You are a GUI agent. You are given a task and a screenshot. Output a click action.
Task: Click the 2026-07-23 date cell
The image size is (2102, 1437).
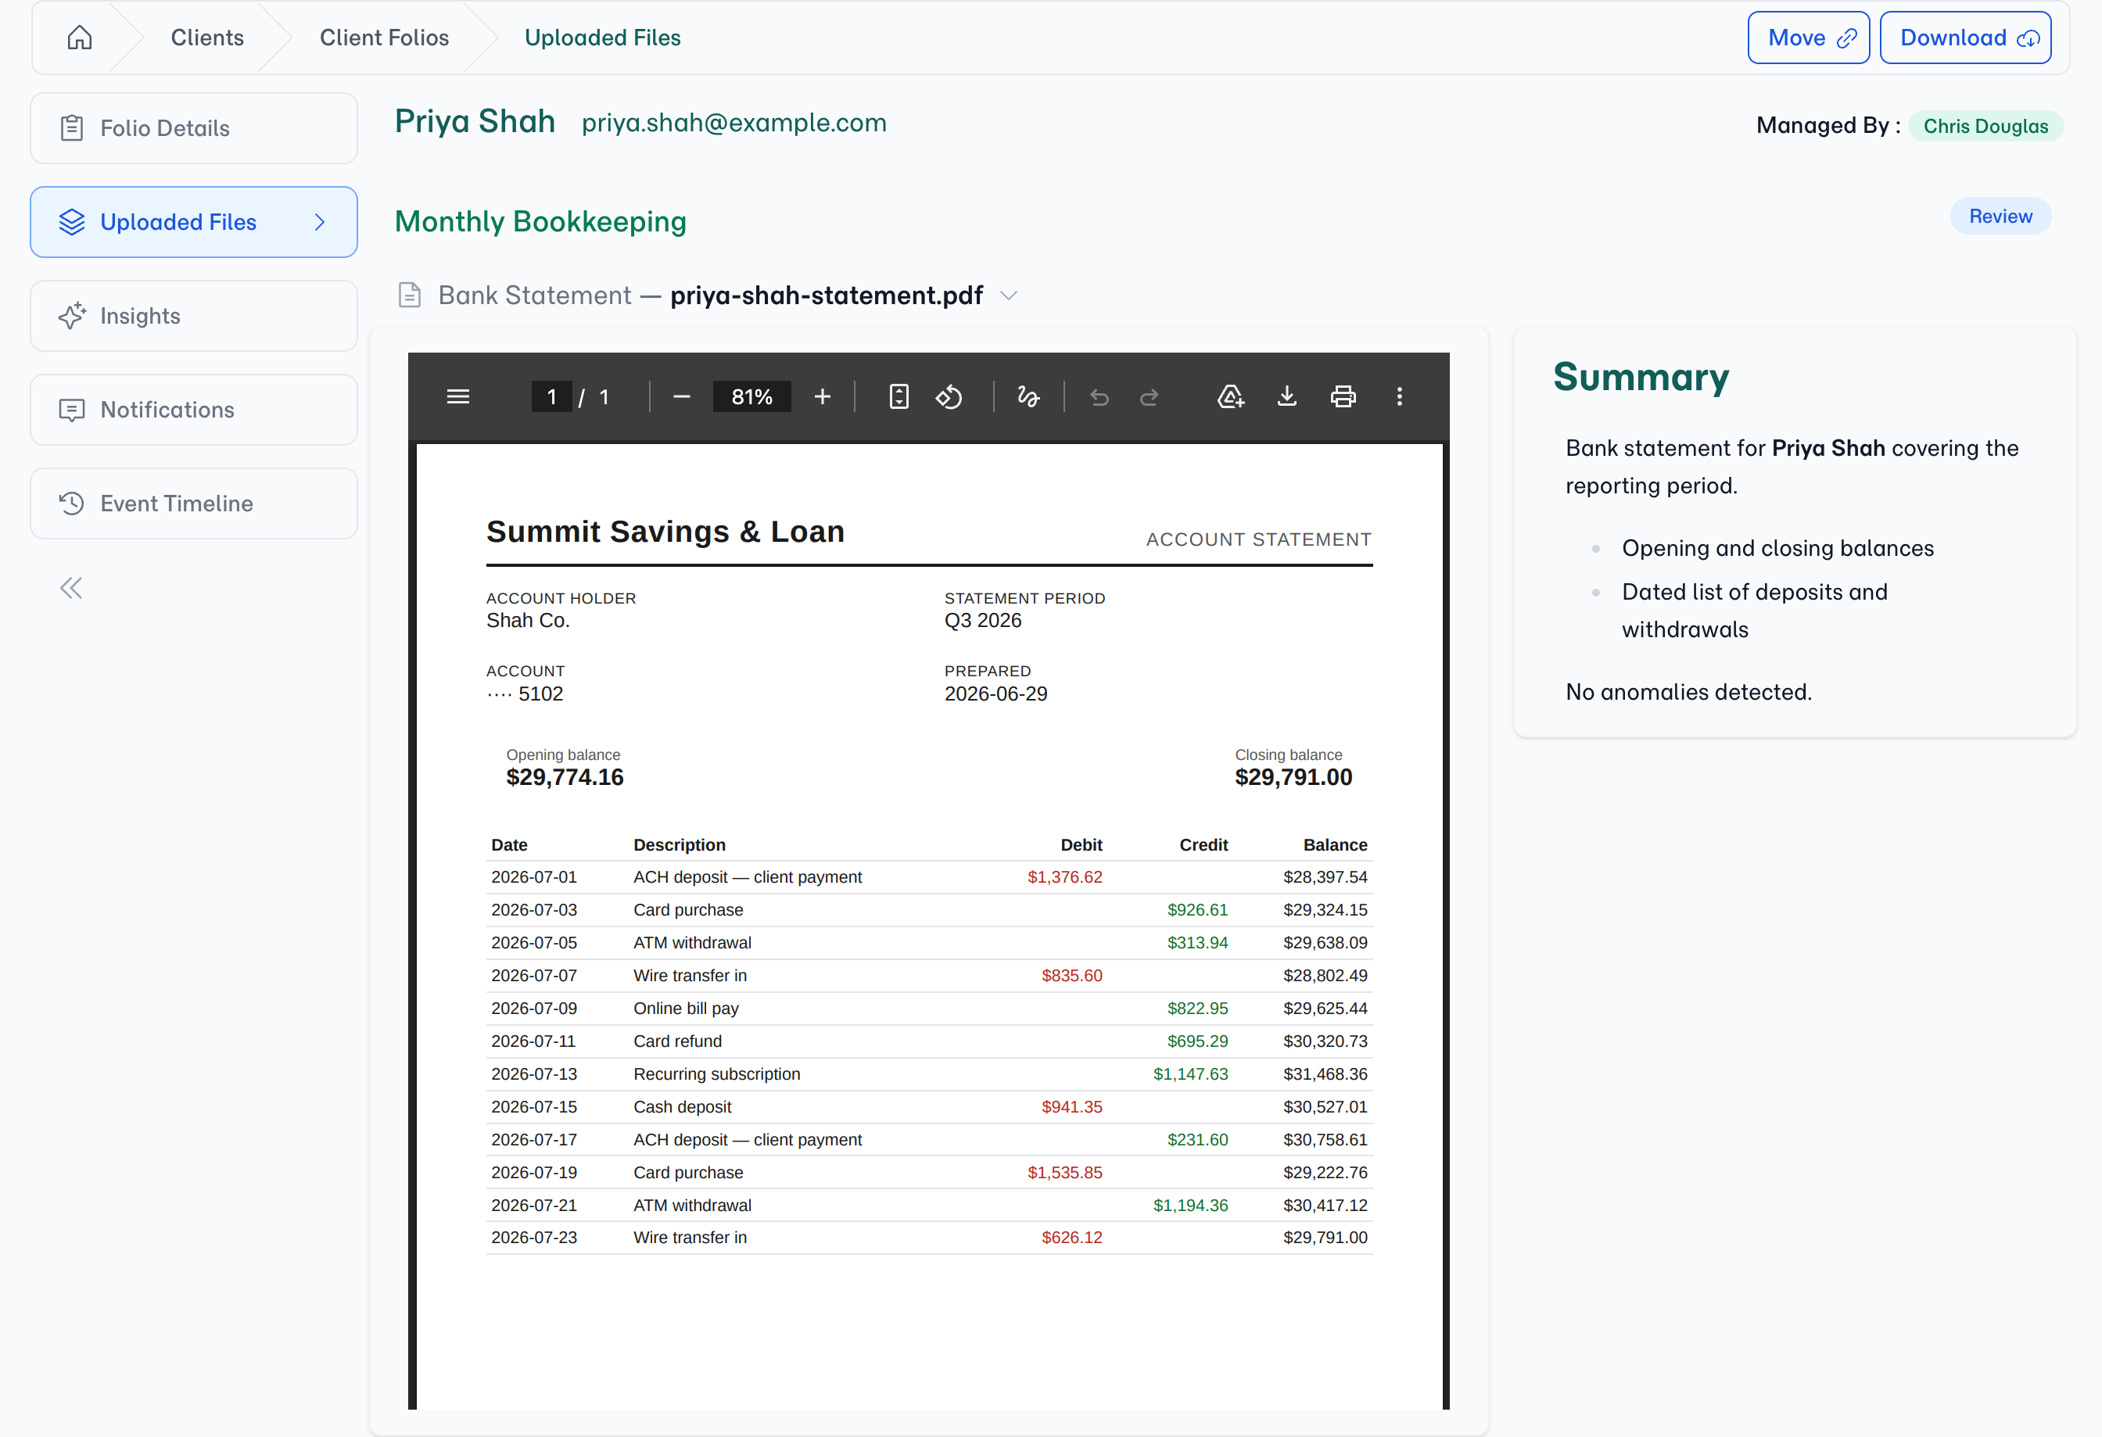[x=533, y=1237]
